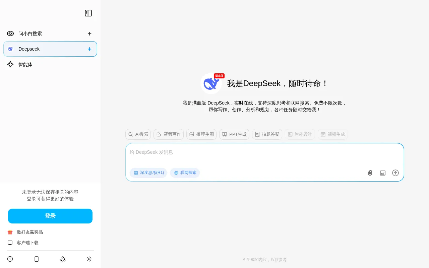Switch to the 智能体 section

point(25,64)
